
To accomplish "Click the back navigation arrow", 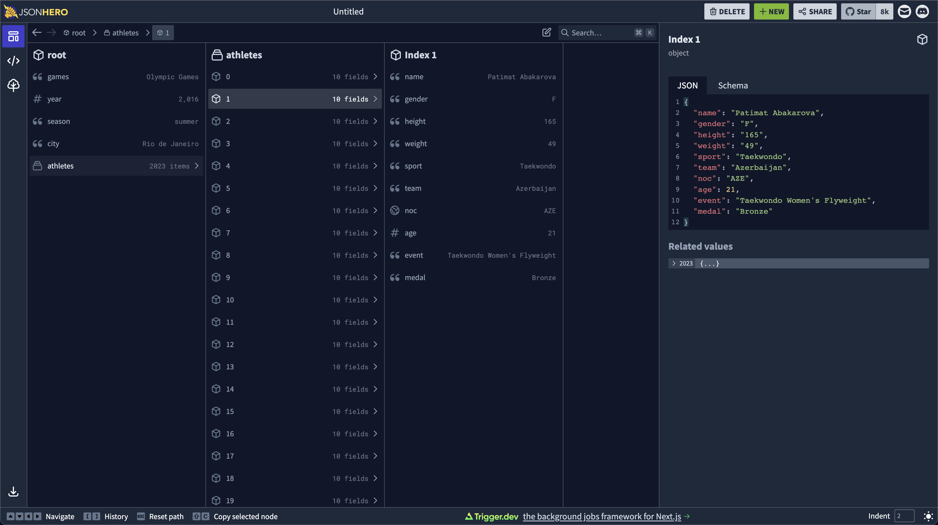I will (36, 32).
